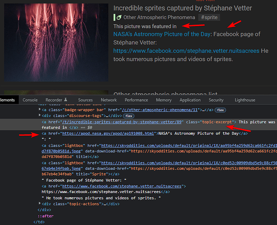Open topic title Incredible sprites captured by Stéphane Vetter
Image resolution: width=277 pixels, height=225 pixels.
tap(183, 8)
